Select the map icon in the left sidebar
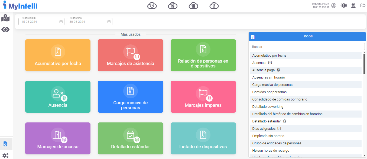 (x=5, y=18)
